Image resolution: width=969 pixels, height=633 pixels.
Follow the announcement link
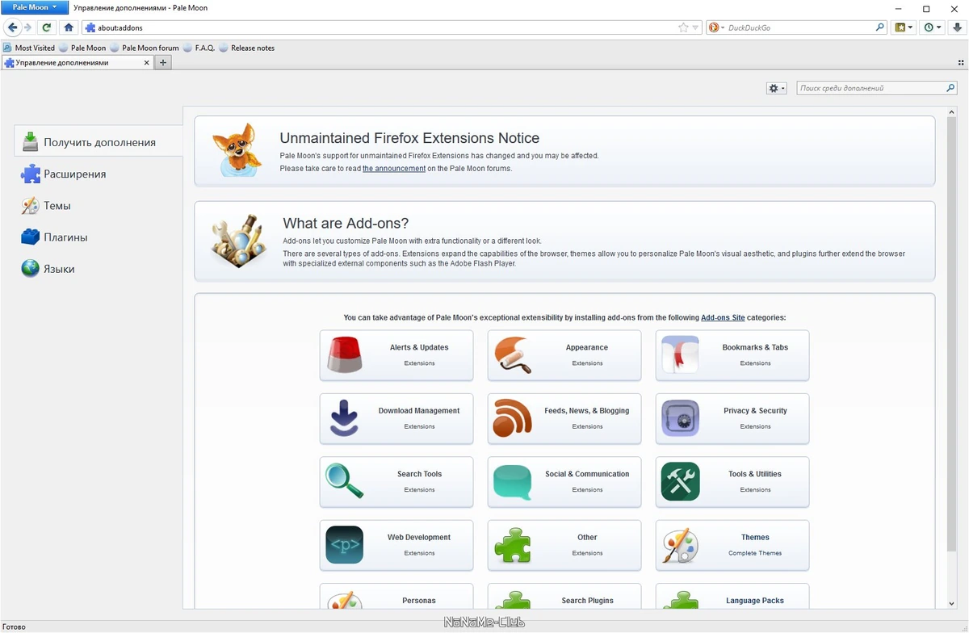[x=394, y=169]
